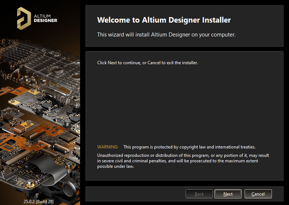Click the 'Unauthorized reproduction' penalty paragraph
Viewport: 289px width, 205px height.
pyautogui.click(x=183, y=158)
